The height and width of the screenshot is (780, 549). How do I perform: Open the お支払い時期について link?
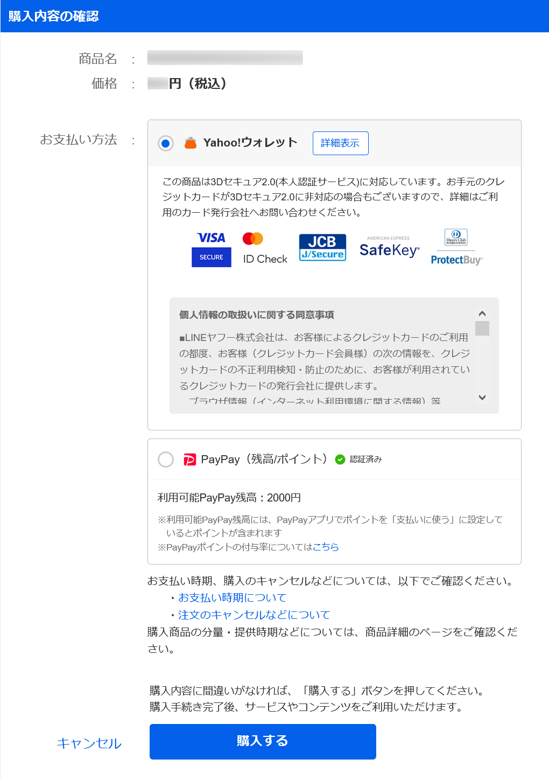click(x=233, y=597)
